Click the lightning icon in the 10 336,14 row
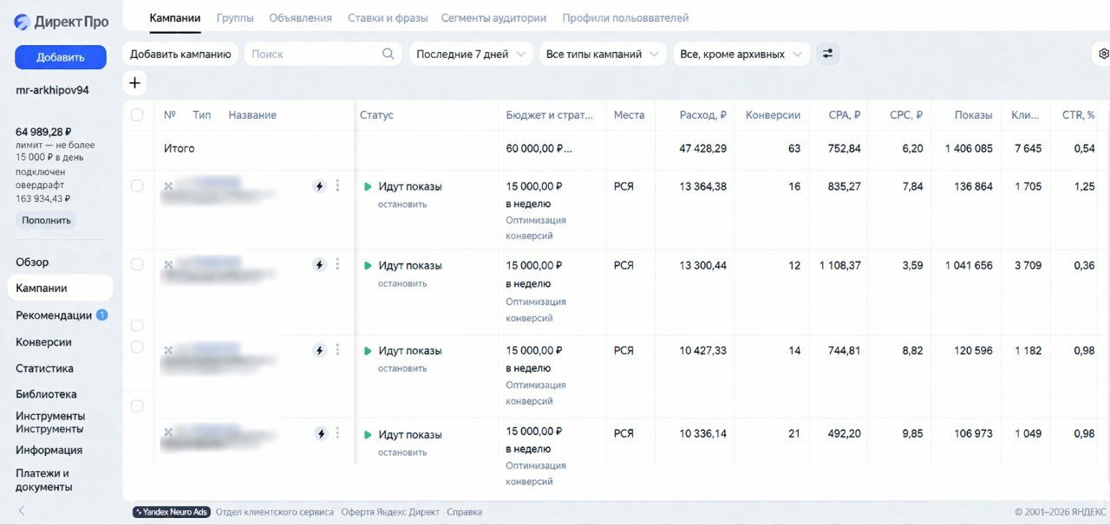 (321, 434)
